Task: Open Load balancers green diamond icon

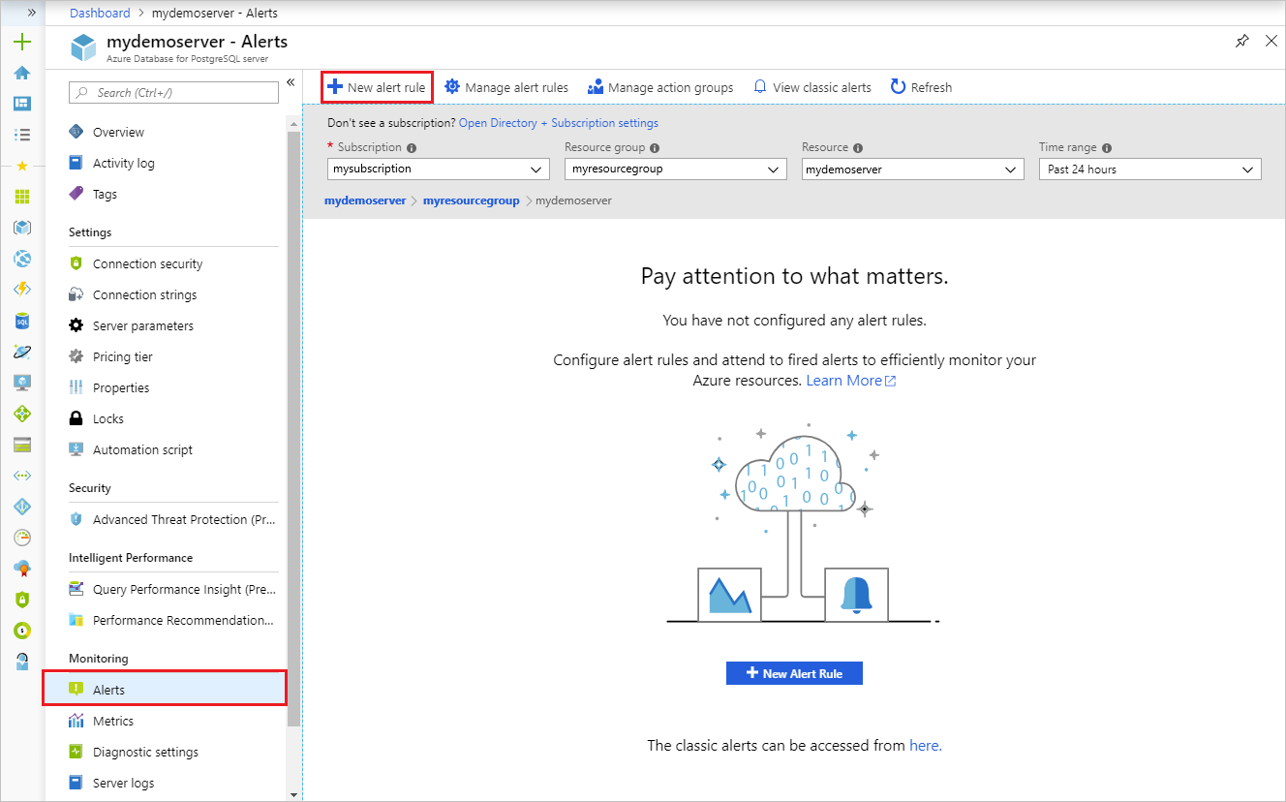Action: point(22,414)
